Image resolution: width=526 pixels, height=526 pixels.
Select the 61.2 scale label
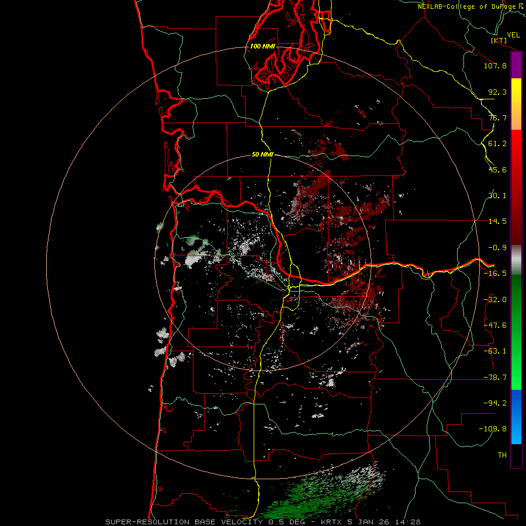[497, 144]
